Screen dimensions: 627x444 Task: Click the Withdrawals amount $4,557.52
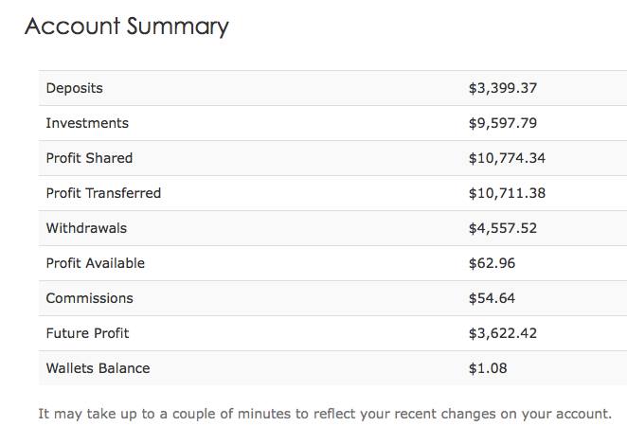point(503,228)
